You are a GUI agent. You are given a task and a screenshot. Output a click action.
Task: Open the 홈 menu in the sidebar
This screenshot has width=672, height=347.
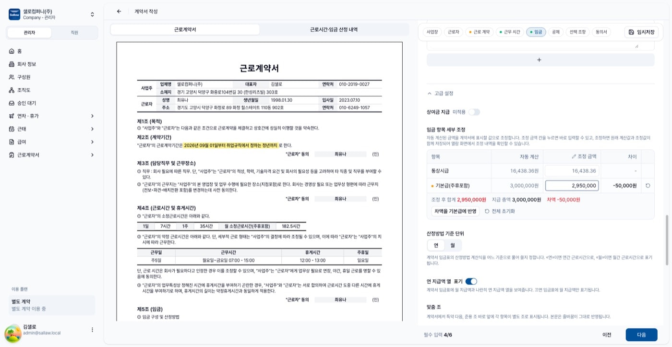tap(52, 51)
